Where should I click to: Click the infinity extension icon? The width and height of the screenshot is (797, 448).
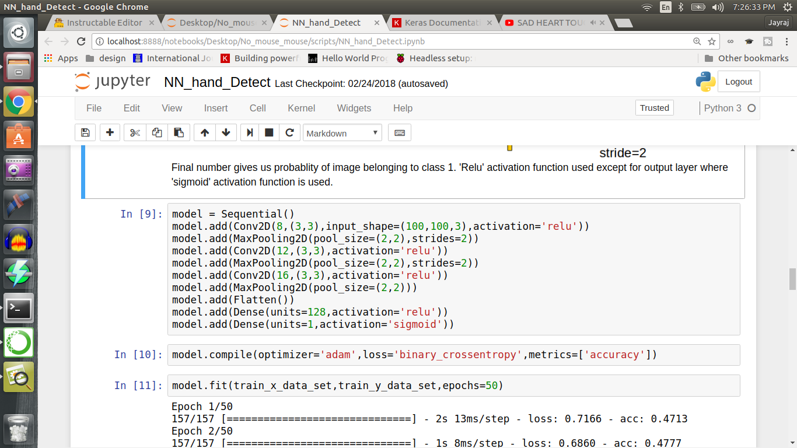pos(730,41)
